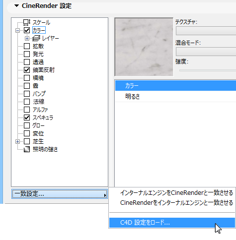Select the 芝生 channel label
Screen dimensions: 236x240
pyautogui.click(x=38, y=141)
